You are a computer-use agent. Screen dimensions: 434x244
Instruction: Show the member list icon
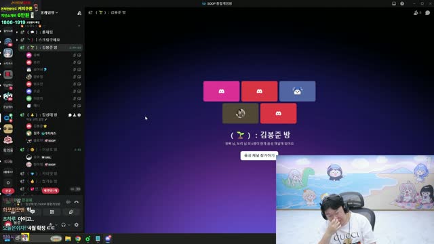coord(416,12)
